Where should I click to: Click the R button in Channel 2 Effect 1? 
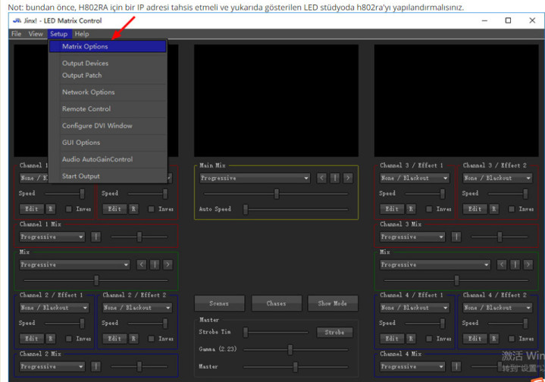51,338
